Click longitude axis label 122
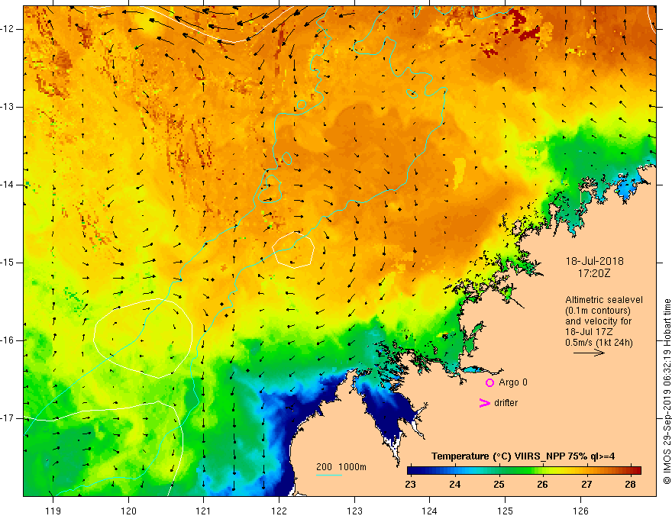The image size is (672, 519). point(279,511)
